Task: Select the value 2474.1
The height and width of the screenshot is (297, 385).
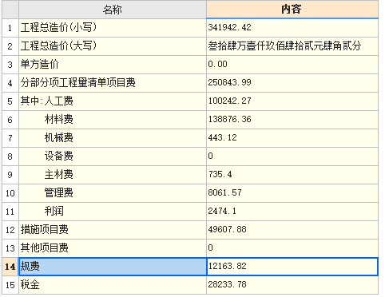Action: [292, 212]
